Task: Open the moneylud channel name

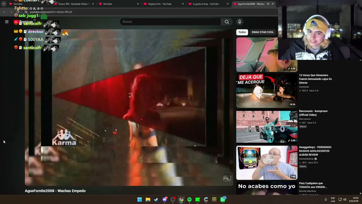Action: [x=304, y=87]
